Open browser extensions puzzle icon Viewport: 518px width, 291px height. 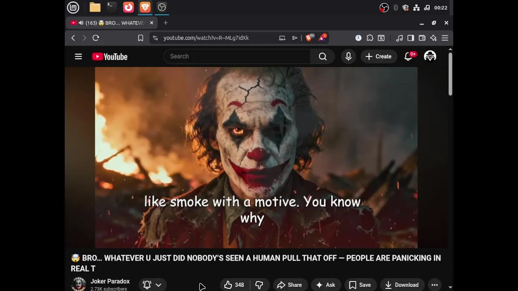click(370, 38)
